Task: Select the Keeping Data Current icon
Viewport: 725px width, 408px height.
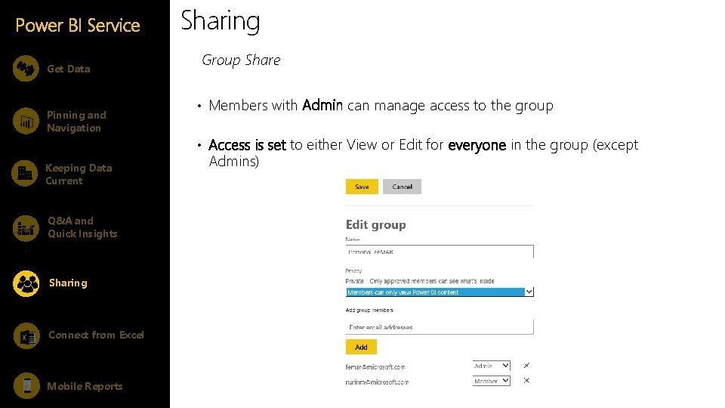Action: pos(25,174)
